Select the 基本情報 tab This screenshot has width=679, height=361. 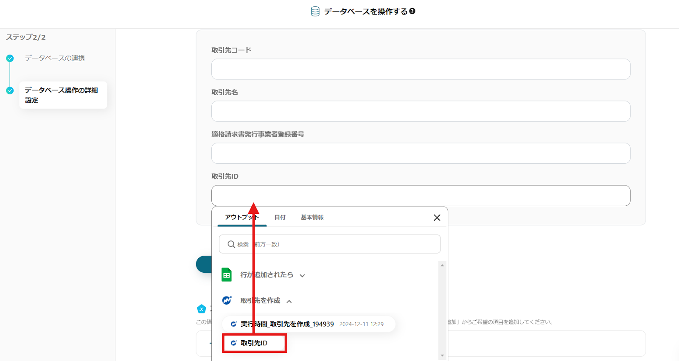pyautogui.click(x=312, y=217)
